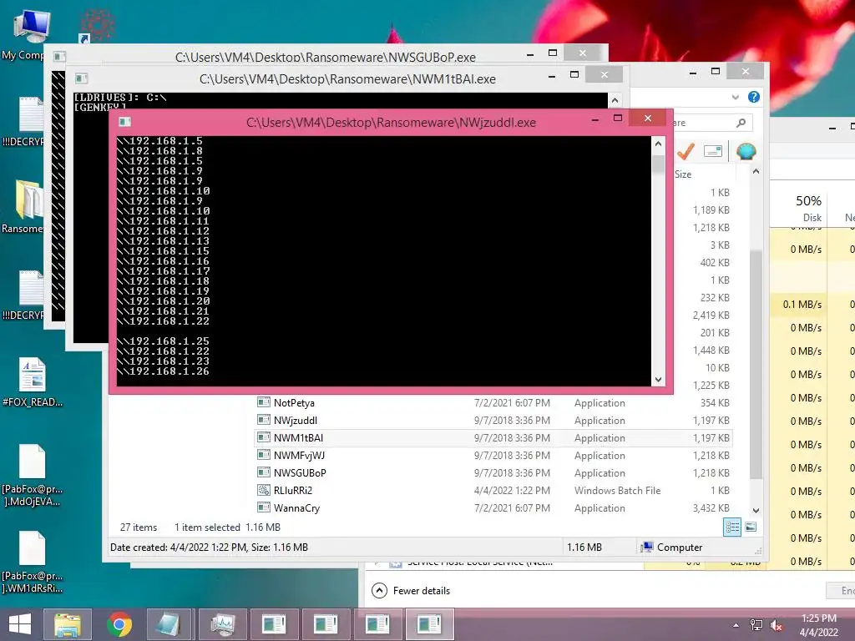Image resolution: width=855 pixels, height=641 pixels.
Task: Click the Explorer search magnifier icon
Action: (741, 123)
